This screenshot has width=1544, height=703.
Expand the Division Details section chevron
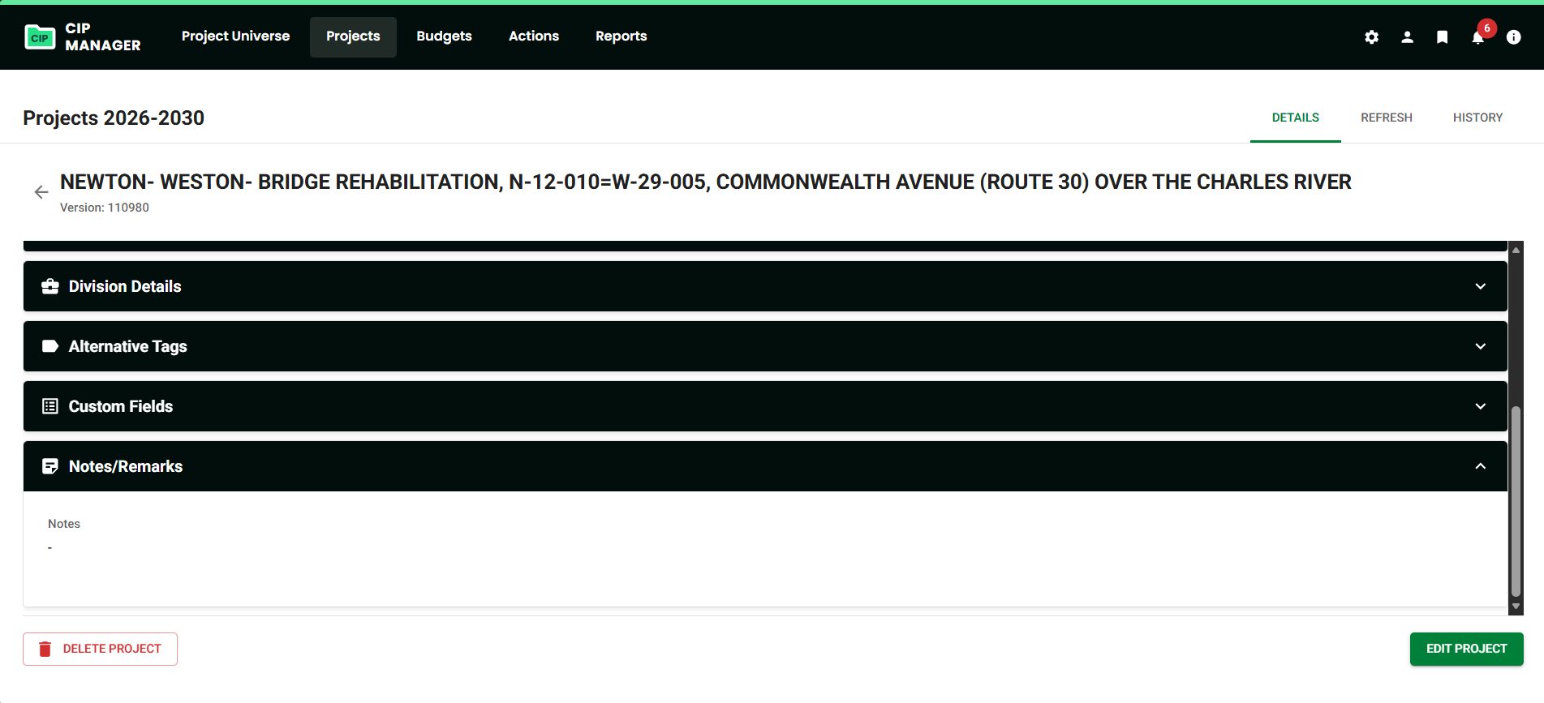click(1480, 286)
